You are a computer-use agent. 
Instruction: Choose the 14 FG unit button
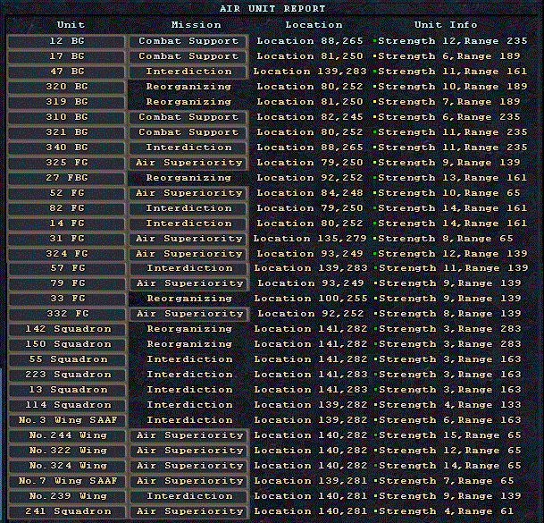66,224
